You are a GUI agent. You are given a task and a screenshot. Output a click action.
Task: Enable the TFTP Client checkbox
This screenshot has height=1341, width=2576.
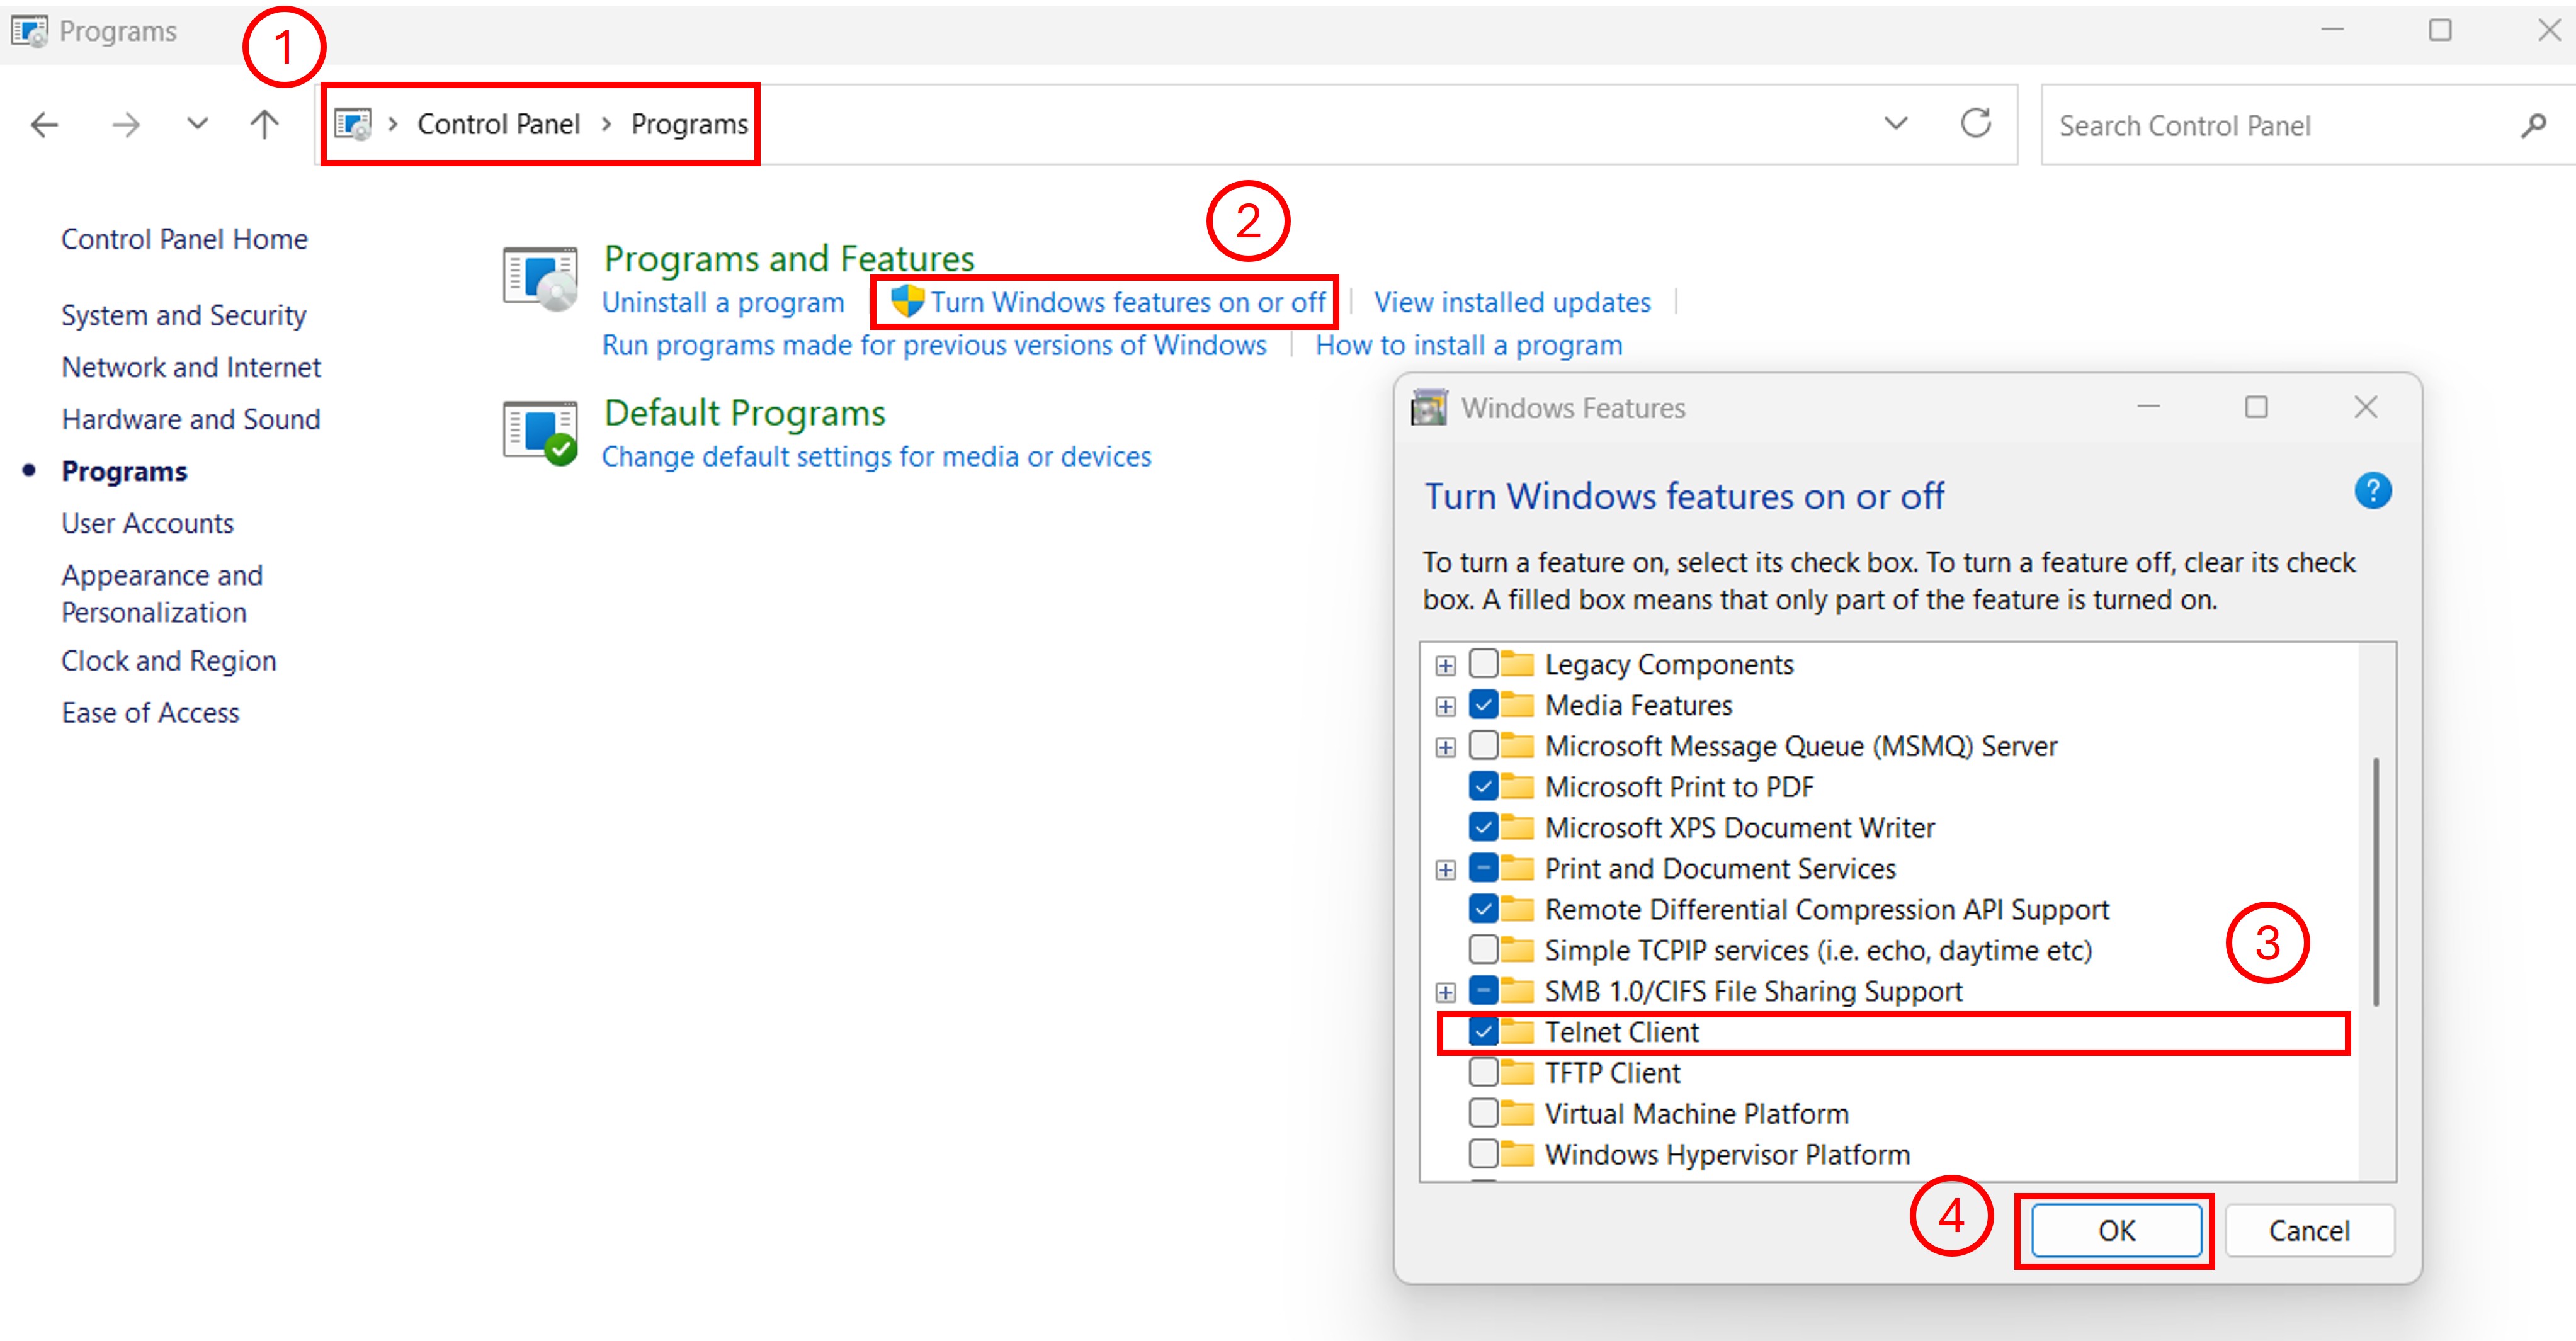[x=1483, y=1072]
